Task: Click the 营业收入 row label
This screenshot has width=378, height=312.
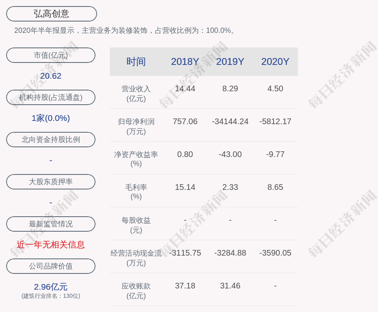Action: click(136, 93)
